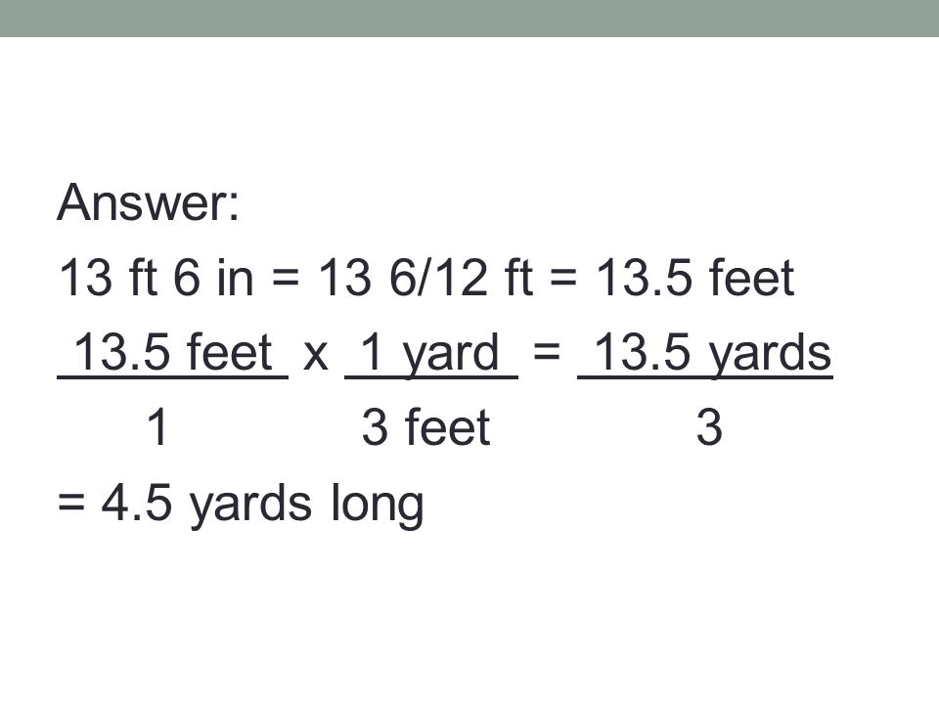The height and width of the screenshot is (704, 939).
Task: Click equals sign following "13 6/12 ft"
Action: point(563,279)
